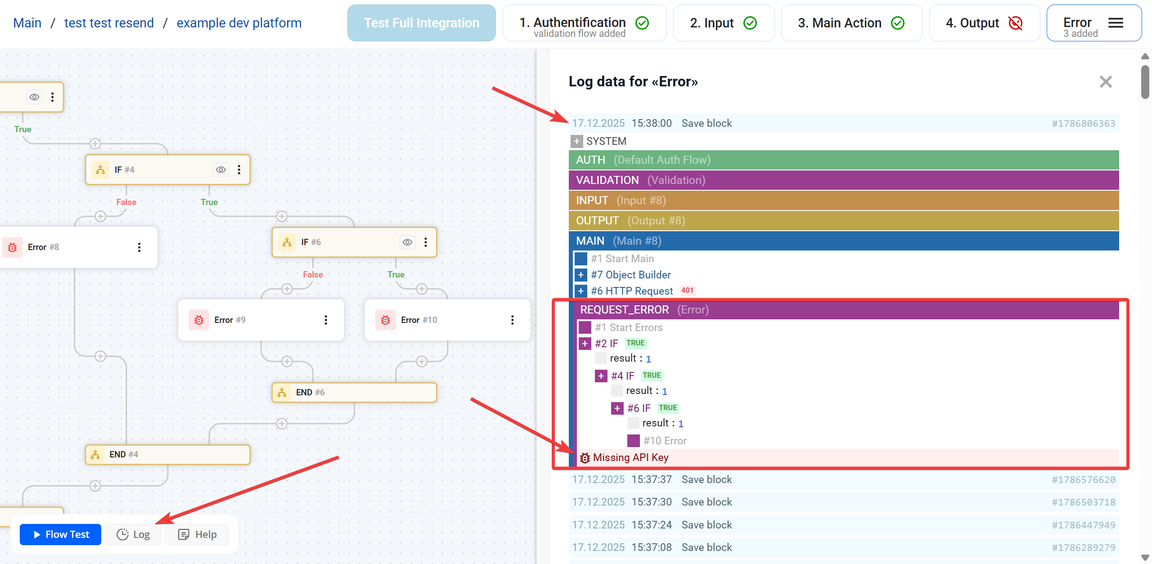Open the Error hamburger menu icon
Screen dimensions: 1152x564
1116,23
